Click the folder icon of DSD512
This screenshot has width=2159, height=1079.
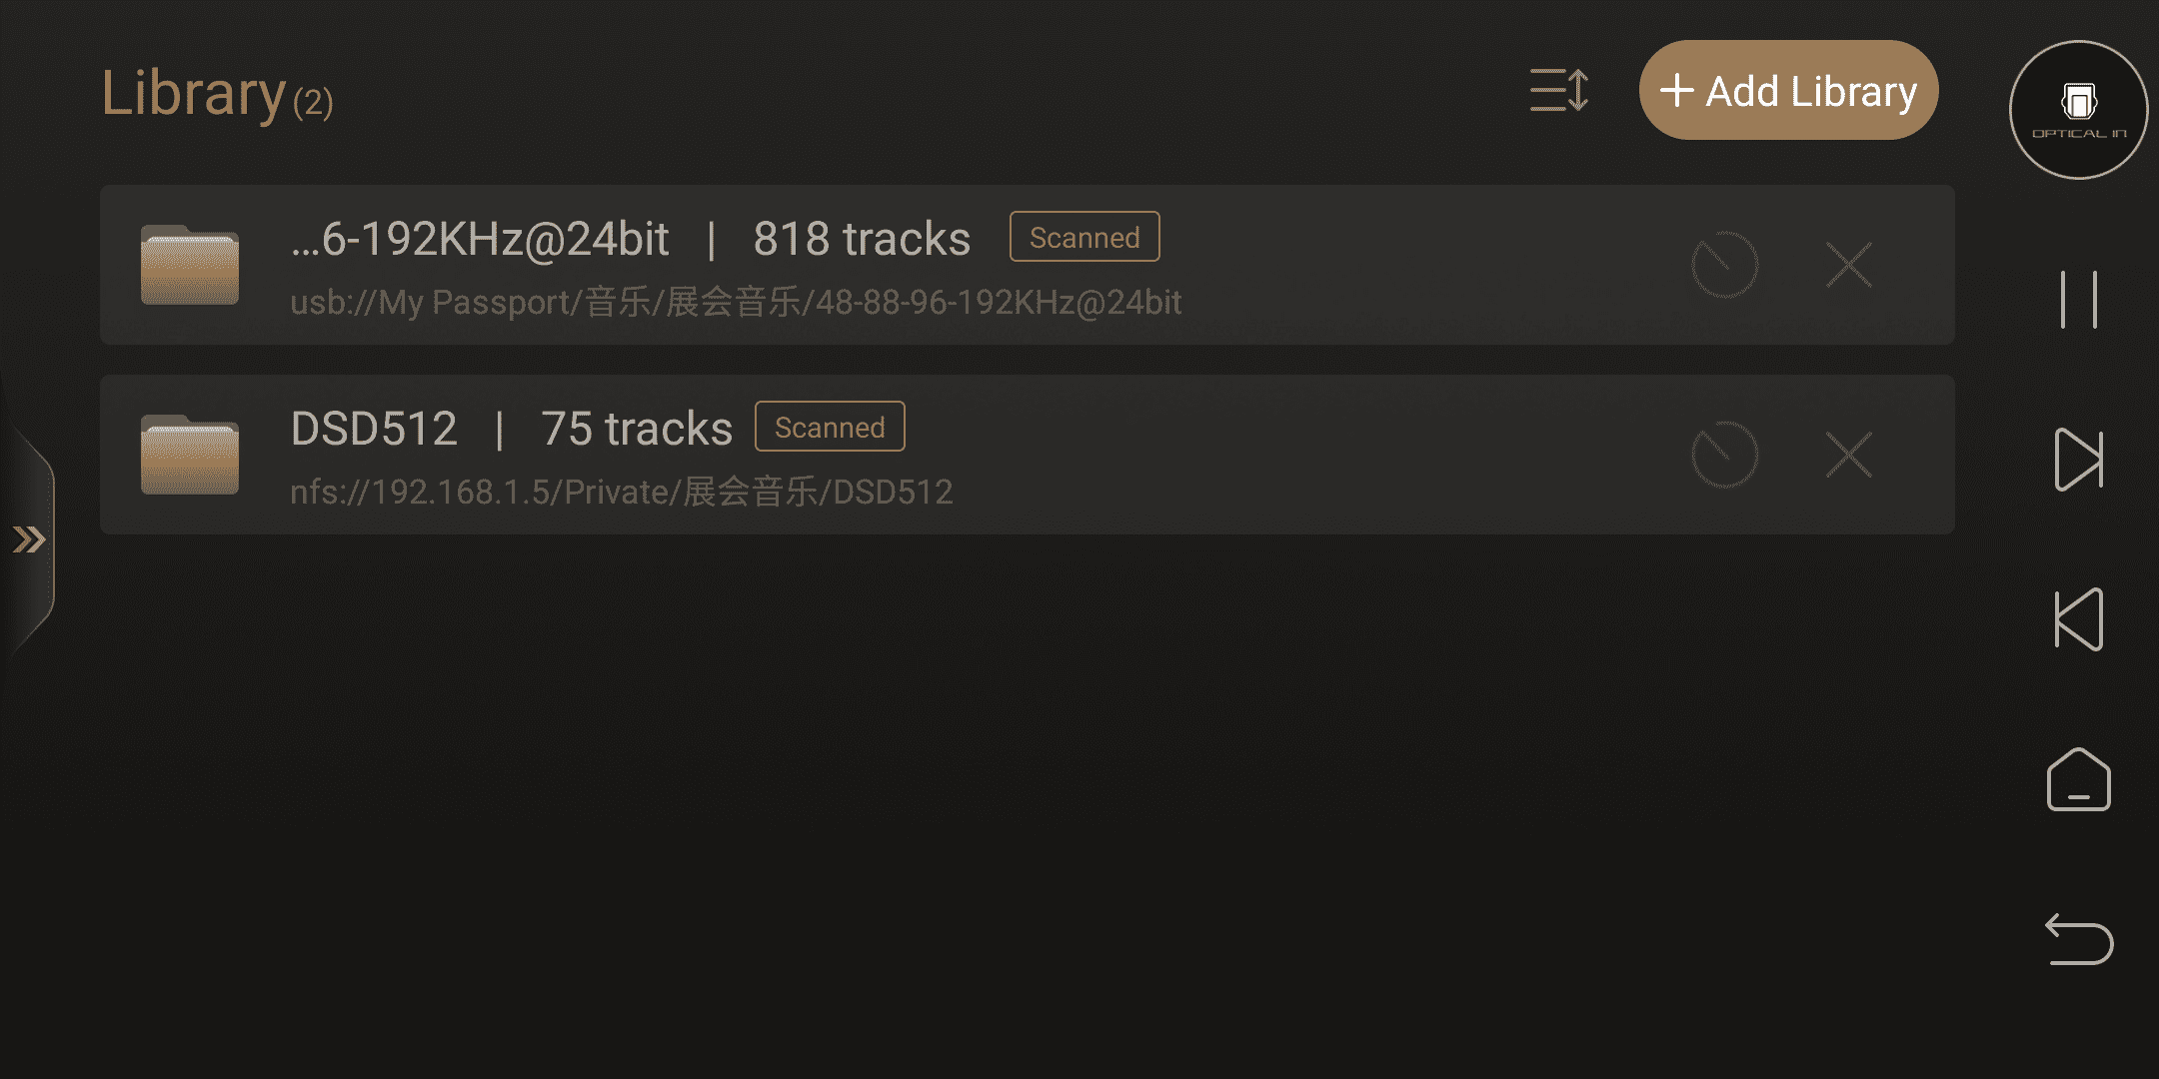pos(190,455)
